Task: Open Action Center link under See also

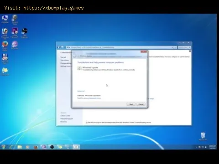Action: [65, 116]
